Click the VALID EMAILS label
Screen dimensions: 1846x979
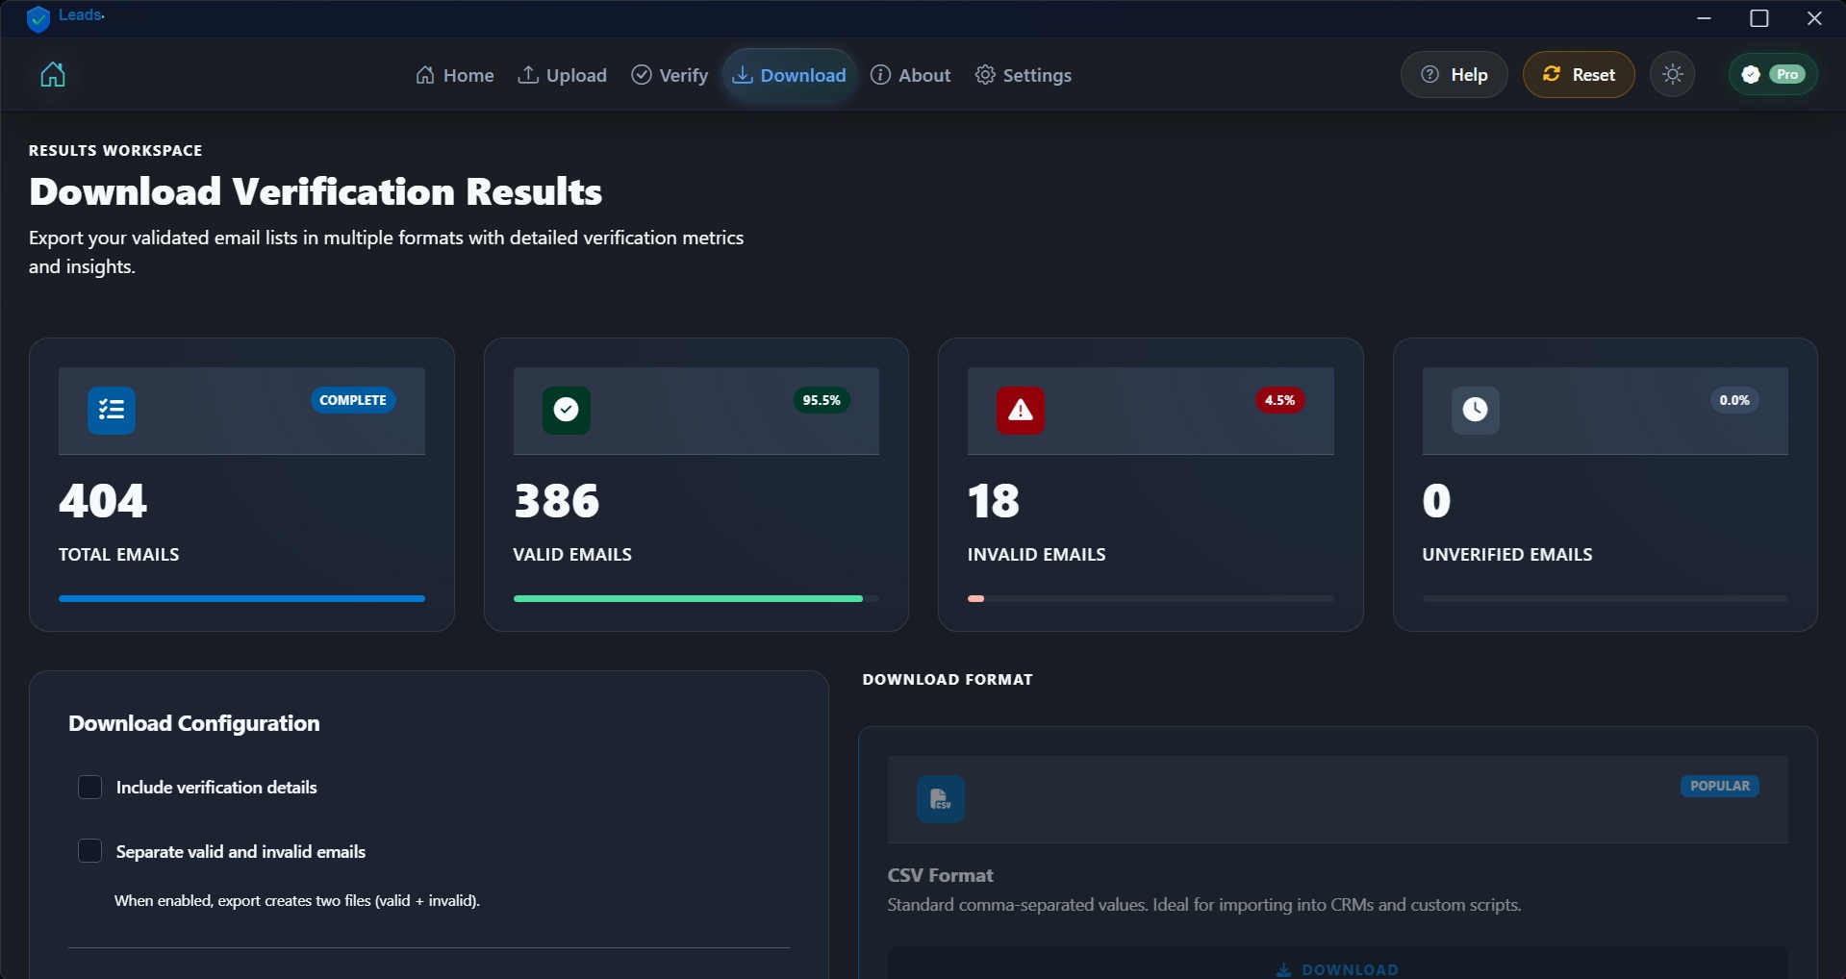tap(572, 555)
